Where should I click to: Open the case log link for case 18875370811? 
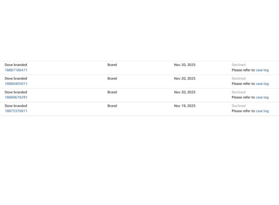262,111
